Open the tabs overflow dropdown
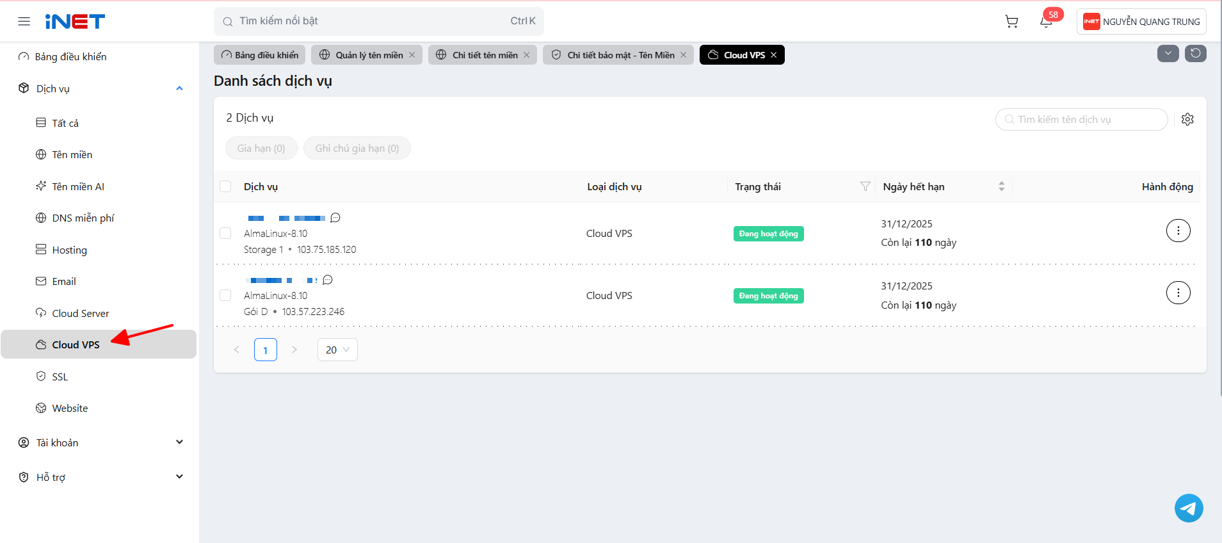 click(1168, 53)
